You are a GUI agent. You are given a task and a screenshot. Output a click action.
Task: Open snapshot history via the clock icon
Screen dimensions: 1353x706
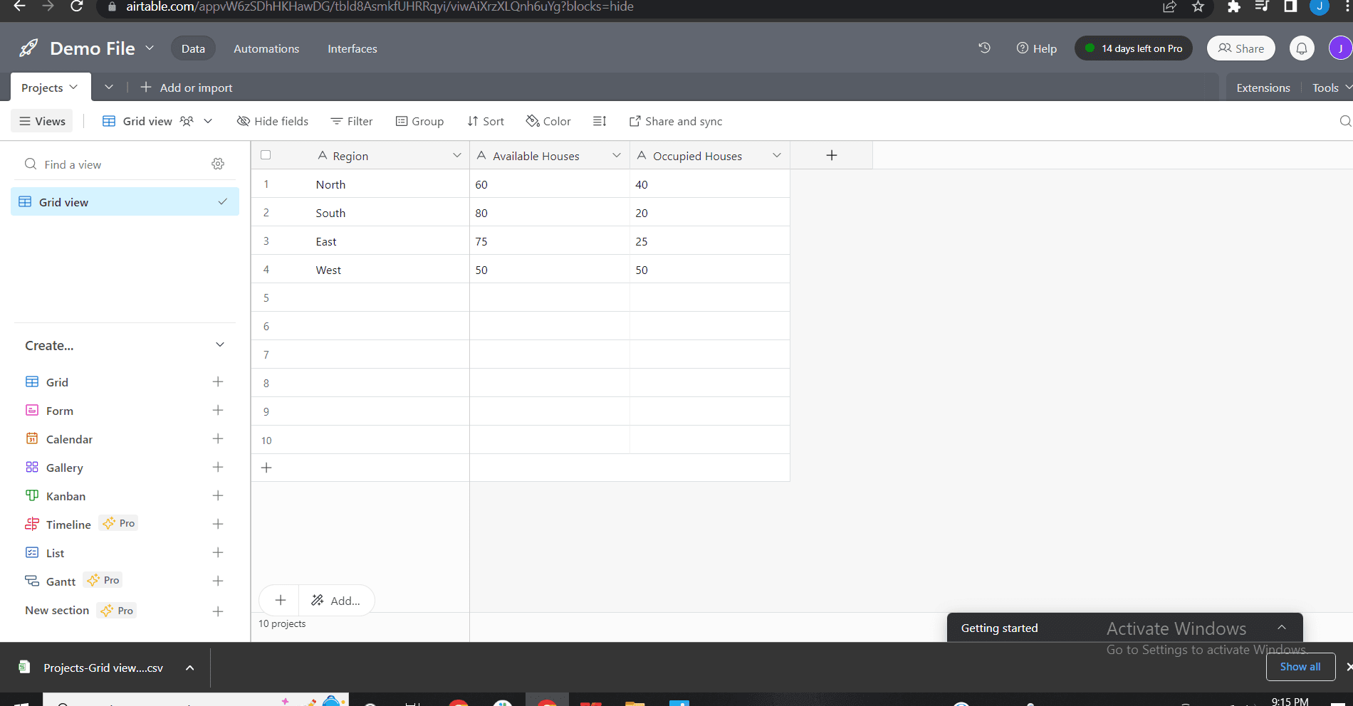click(x=983, y=48)
